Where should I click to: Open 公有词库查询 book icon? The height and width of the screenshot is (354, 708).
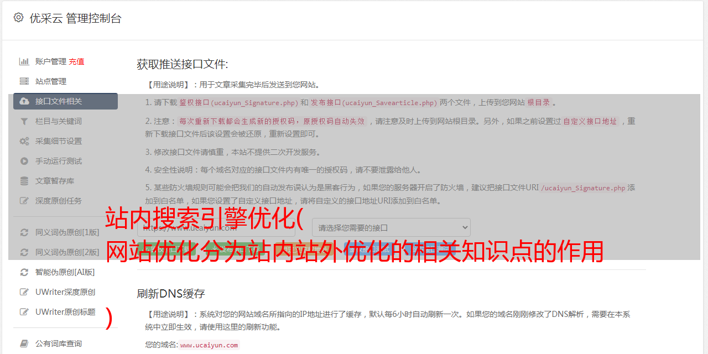pos(24,343)
